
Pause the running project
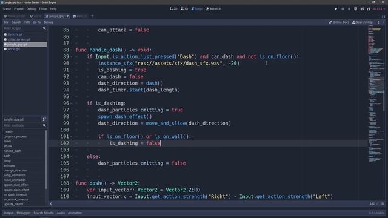click(343, 9)
